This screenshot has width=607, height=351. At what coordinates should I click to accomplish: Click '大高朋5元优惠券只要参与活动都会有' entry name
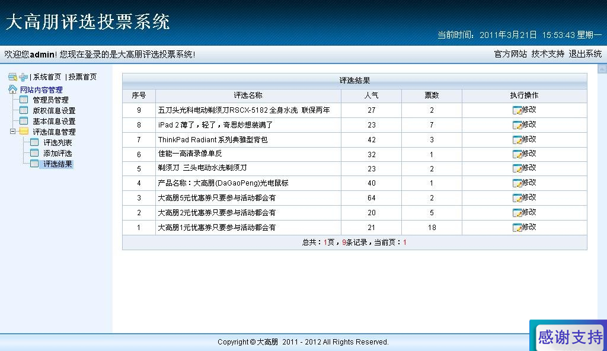click(217, 198)
